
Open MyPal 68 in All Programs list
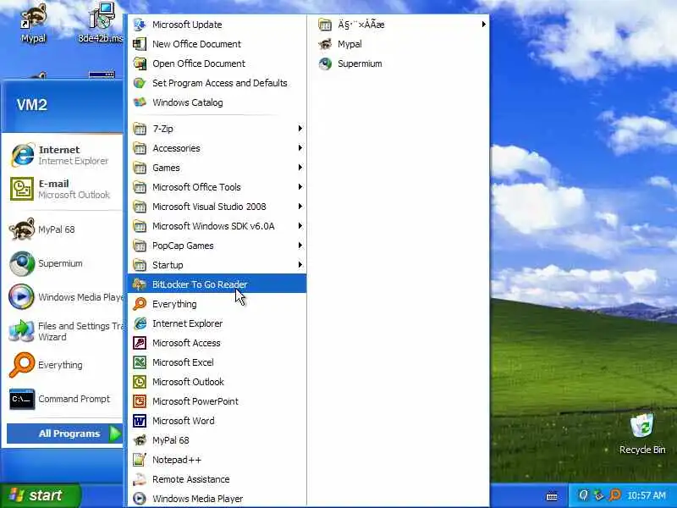point(217,440)
